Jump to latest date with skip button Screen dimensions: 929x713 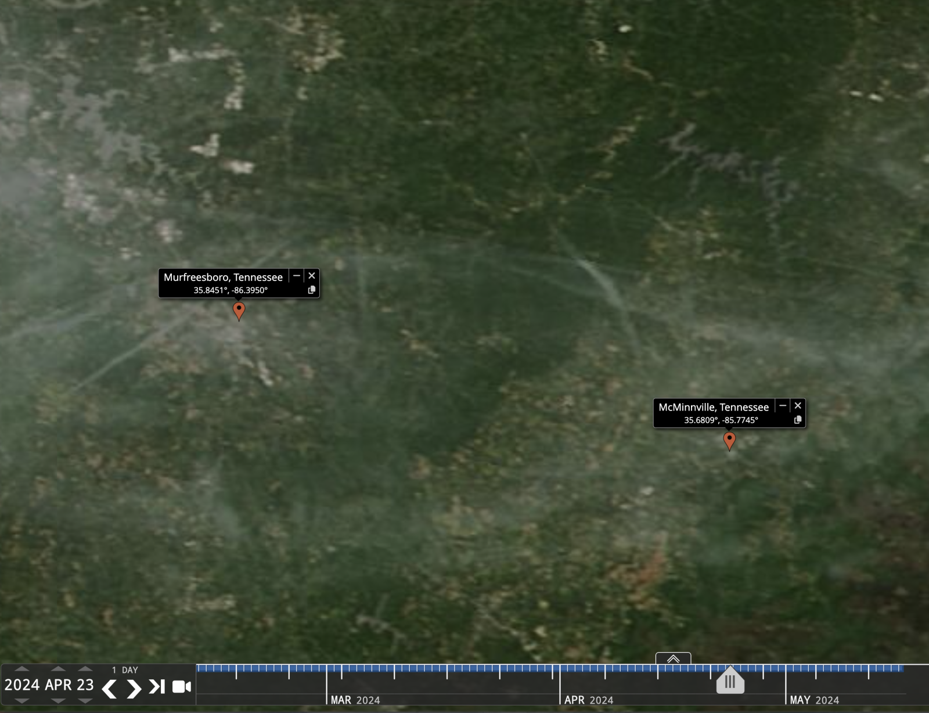click(157, 687)
